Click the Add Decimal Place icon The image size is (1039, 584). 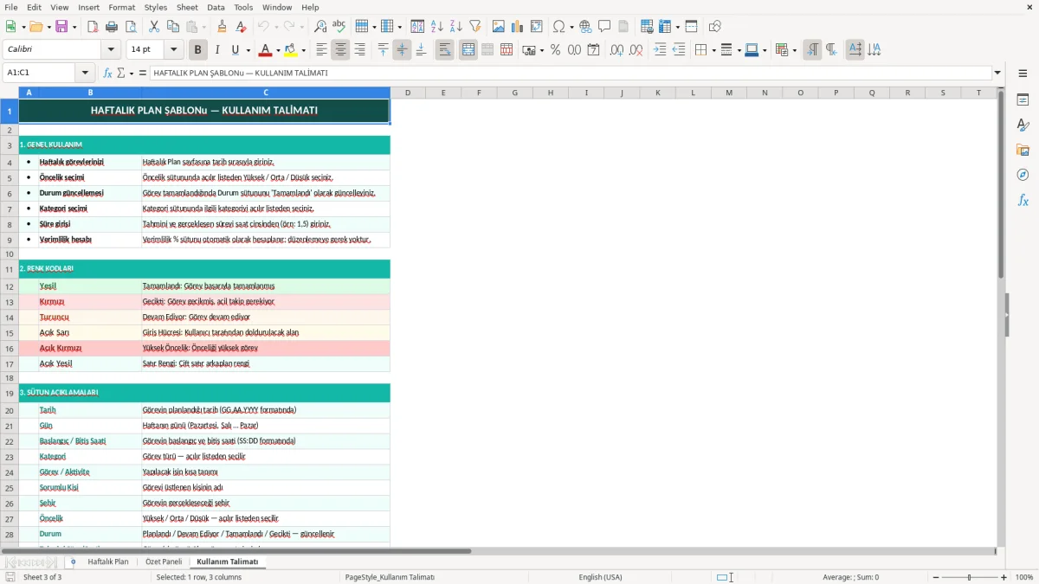(x=617, y=50)
